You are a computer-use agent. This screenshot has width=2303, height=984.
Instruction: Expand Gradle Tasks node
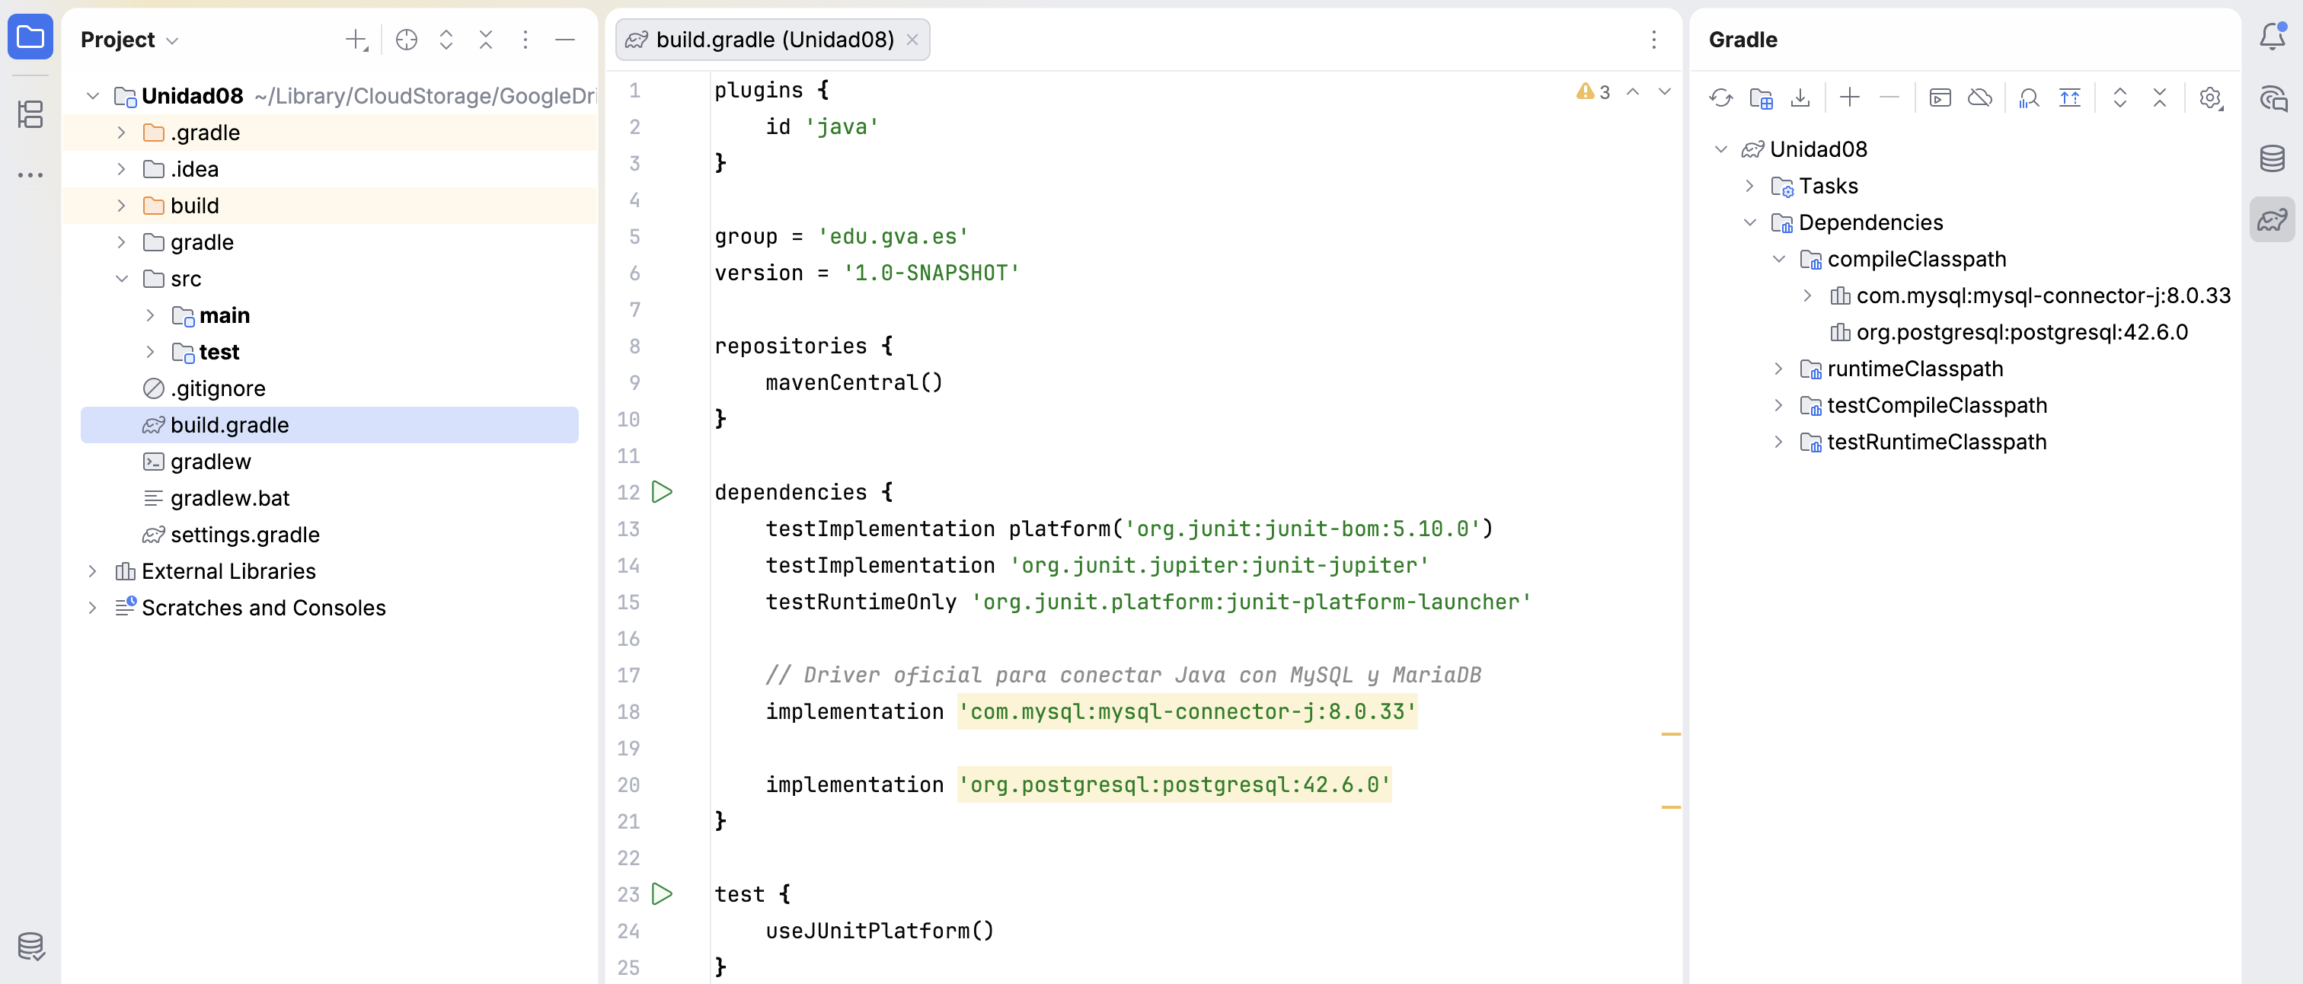pyautogui.click(x=1749, y=186)
